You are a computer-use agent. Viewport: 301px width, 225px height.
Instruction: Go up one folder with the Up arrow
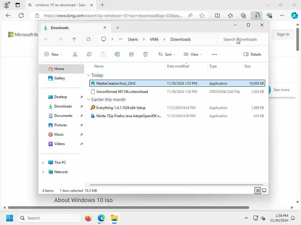click(74, 39)
